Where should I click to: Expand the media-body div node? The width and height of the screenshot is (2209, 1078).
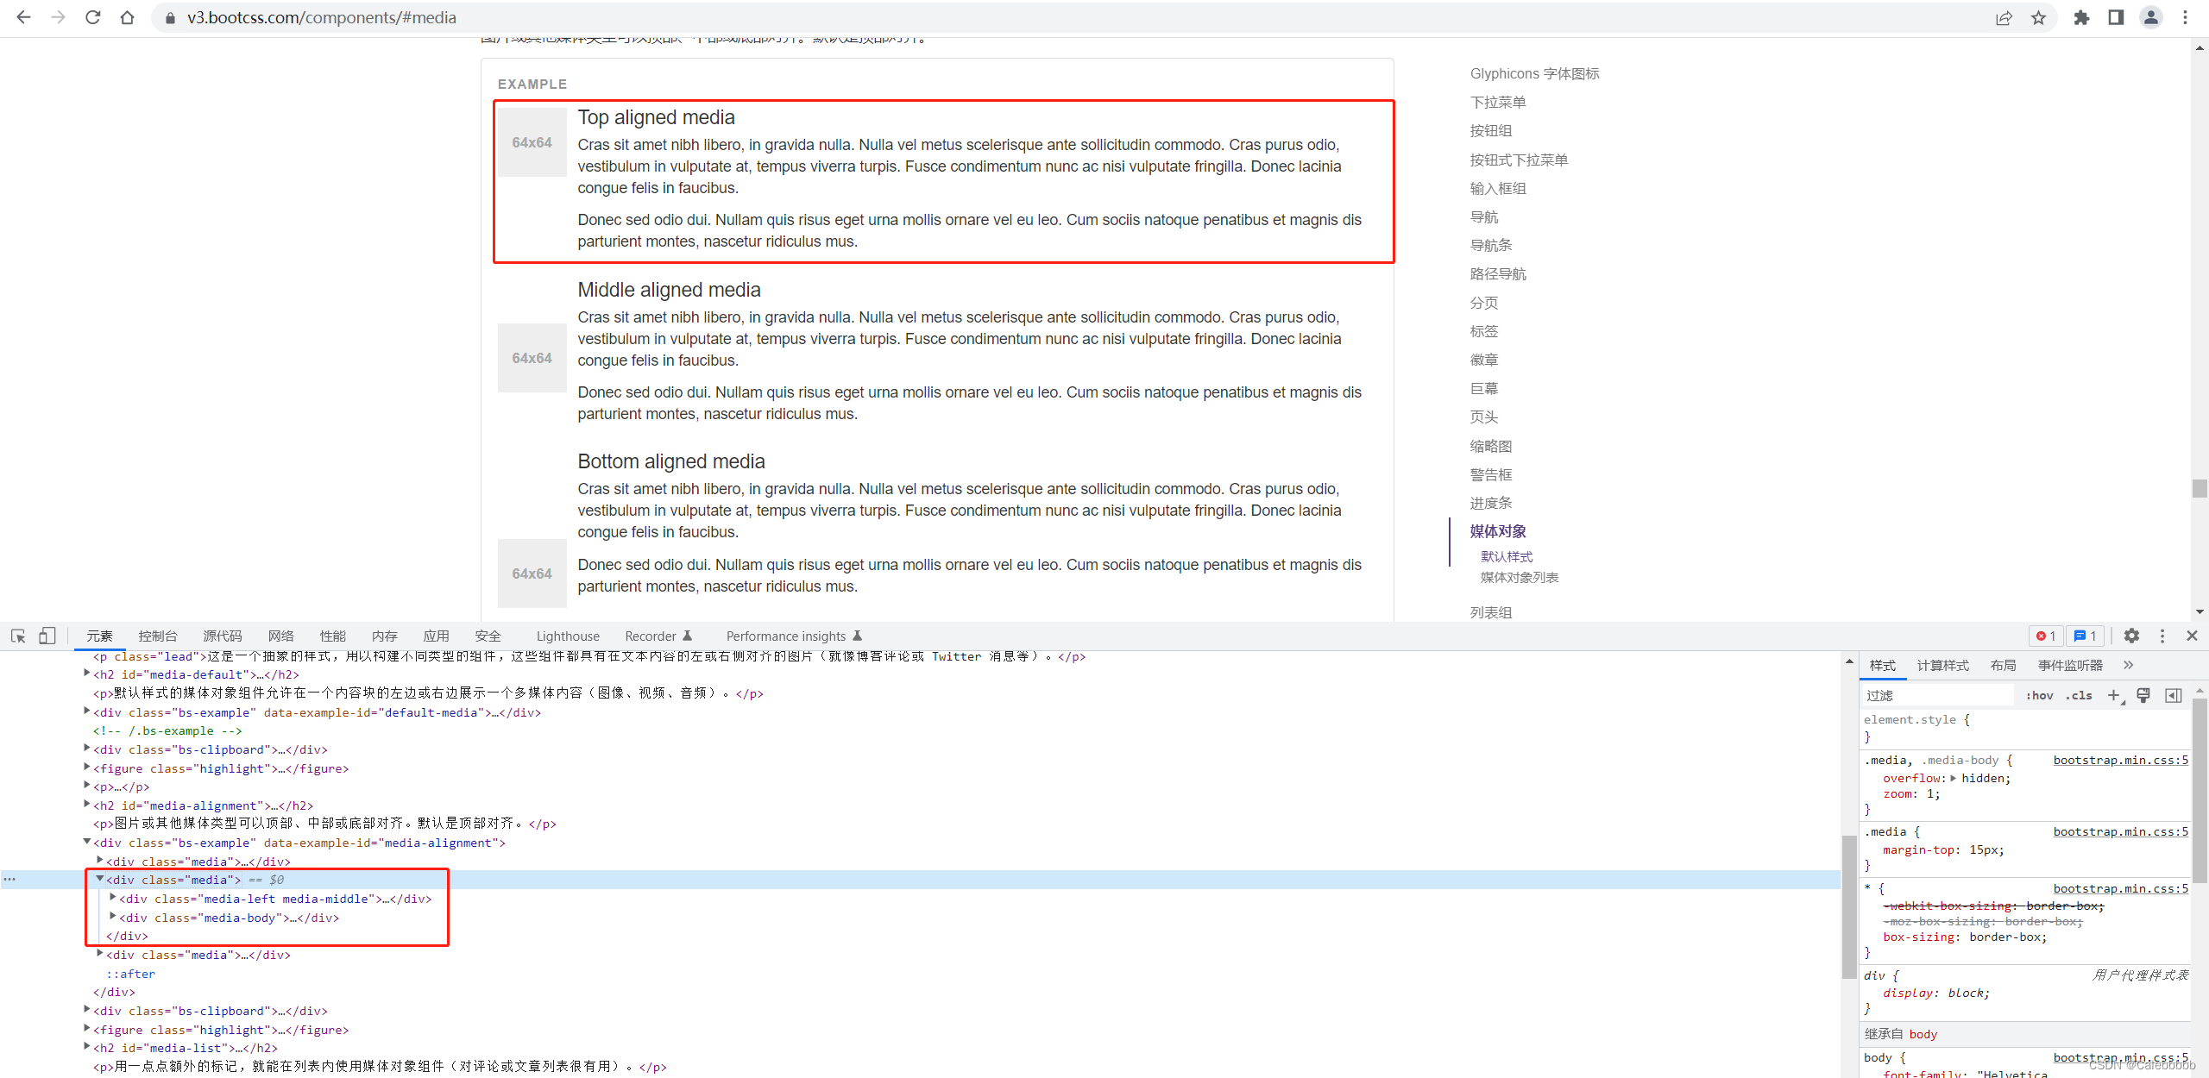pos(113,917)
